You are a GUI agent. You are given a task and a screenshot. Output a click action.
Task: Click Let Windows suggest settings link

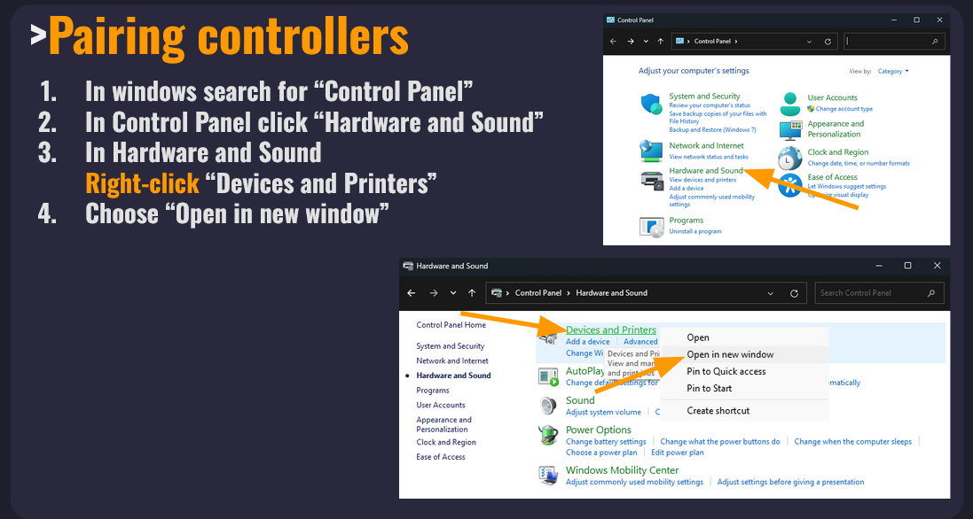click(846, 186)
